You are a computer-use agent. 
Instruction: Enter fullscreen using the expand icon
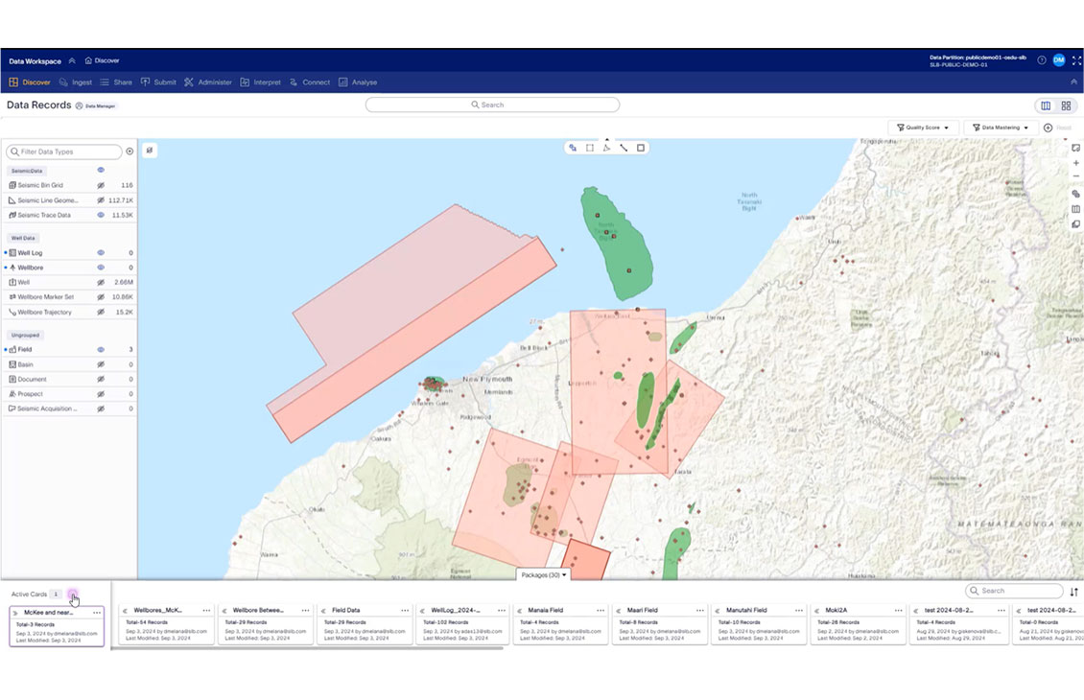pos(1076,59)
